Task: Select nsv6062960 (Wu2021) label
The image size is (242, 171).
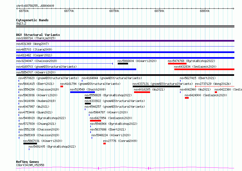Action: (195, 89)
